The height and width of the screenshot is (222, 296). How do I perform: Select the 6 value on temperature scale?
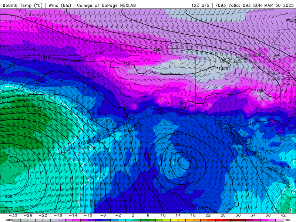(148, 215)
